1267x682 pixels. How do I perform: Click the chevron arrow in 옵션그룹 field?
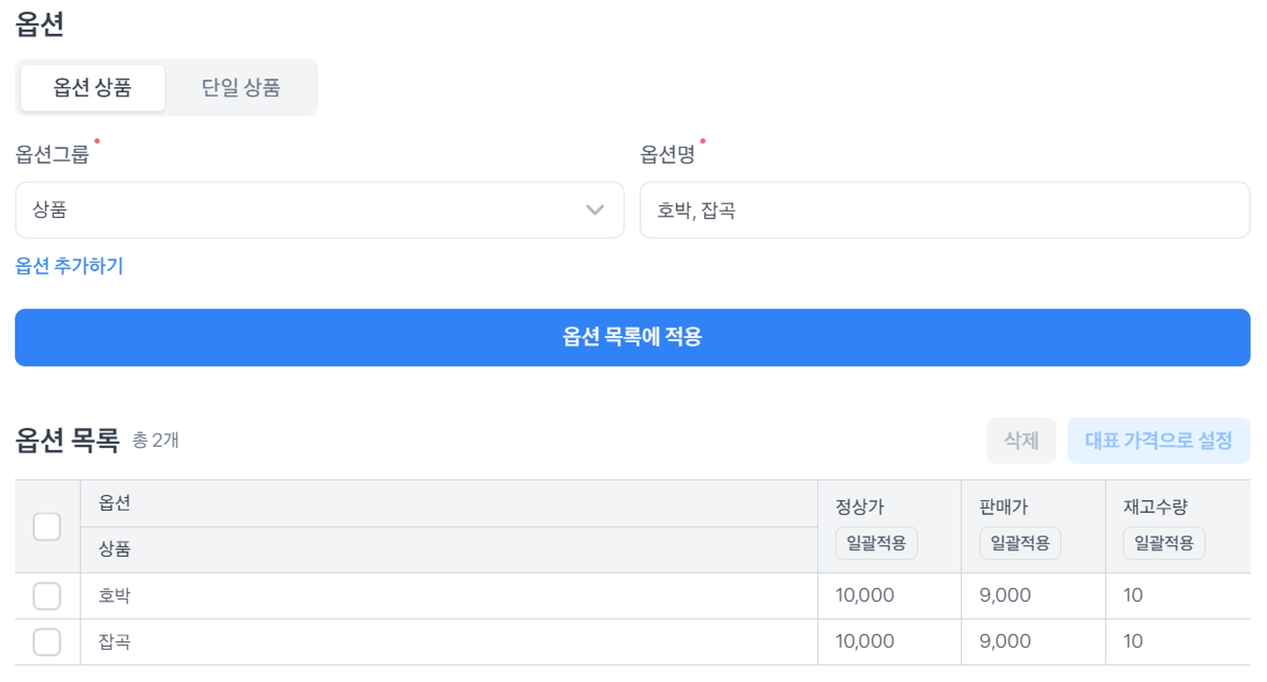[x=594, y=210]
